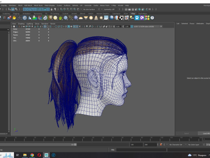This screenshot has height=158, width=210.
Task: Click the four colored circles shelf icon
Action: (x=147, y=18)
